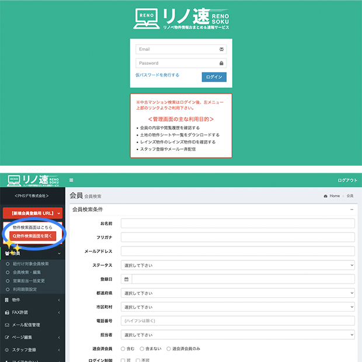Image resolution: width=362 pixels, height=362 pixels.
Task: Click the メールアドレス input field
Action: pyautogui.click(x=238, y=251)
